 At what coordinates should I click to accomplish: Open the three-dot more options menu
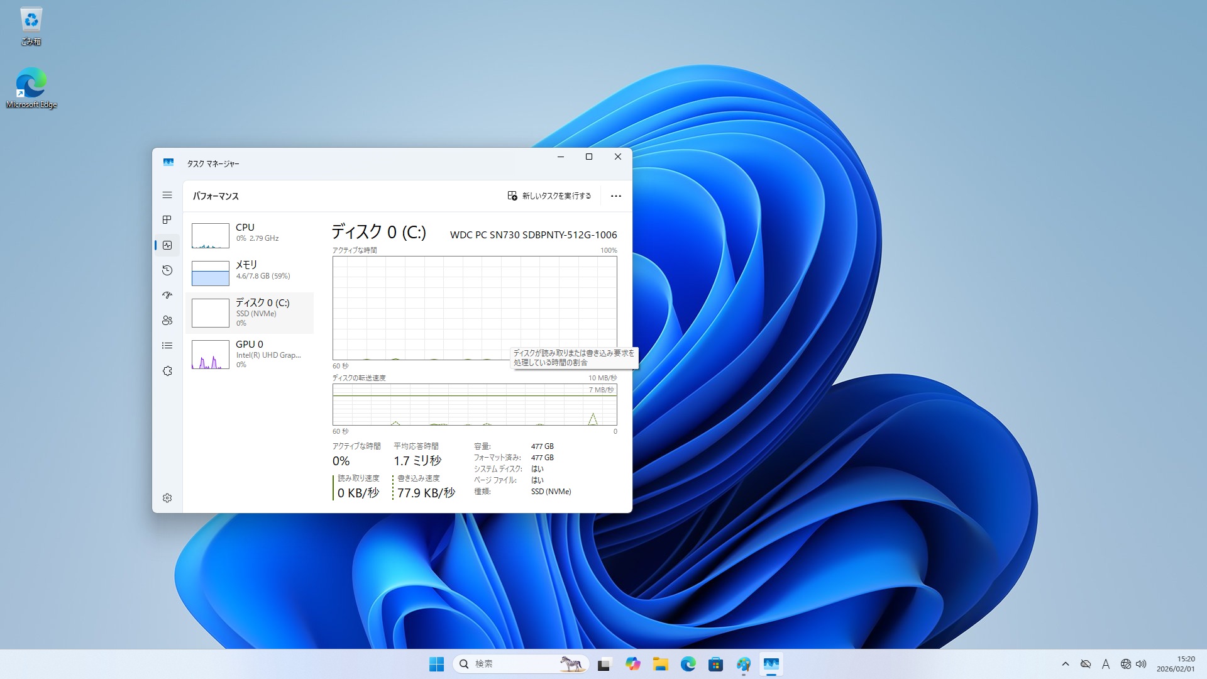[x=616, y=196]
